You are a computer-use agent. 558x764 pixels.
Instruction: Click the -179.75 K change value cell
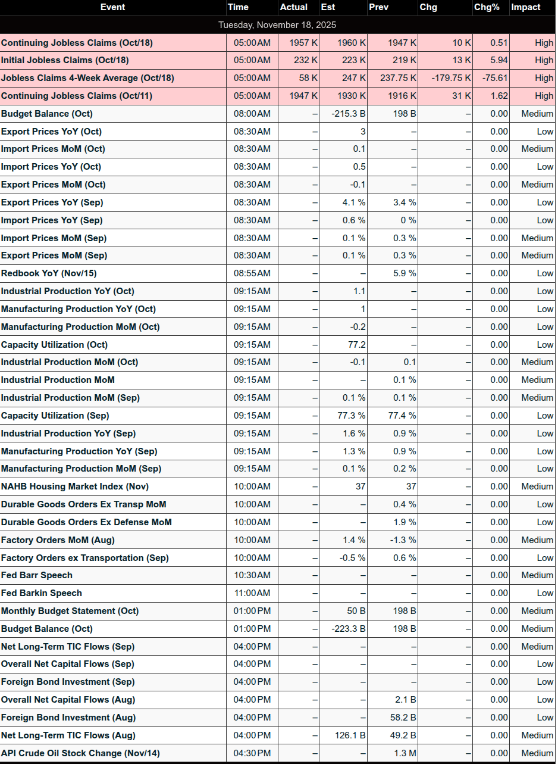446,78
